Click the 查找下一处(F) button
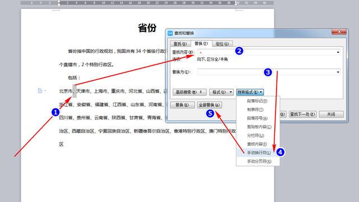The image size is (359, 202). click(x=302, y=114)
